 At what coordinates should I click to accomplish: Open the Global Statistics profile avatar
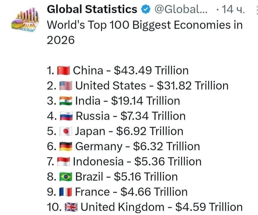pyautogui.click(x=25, y=20)
